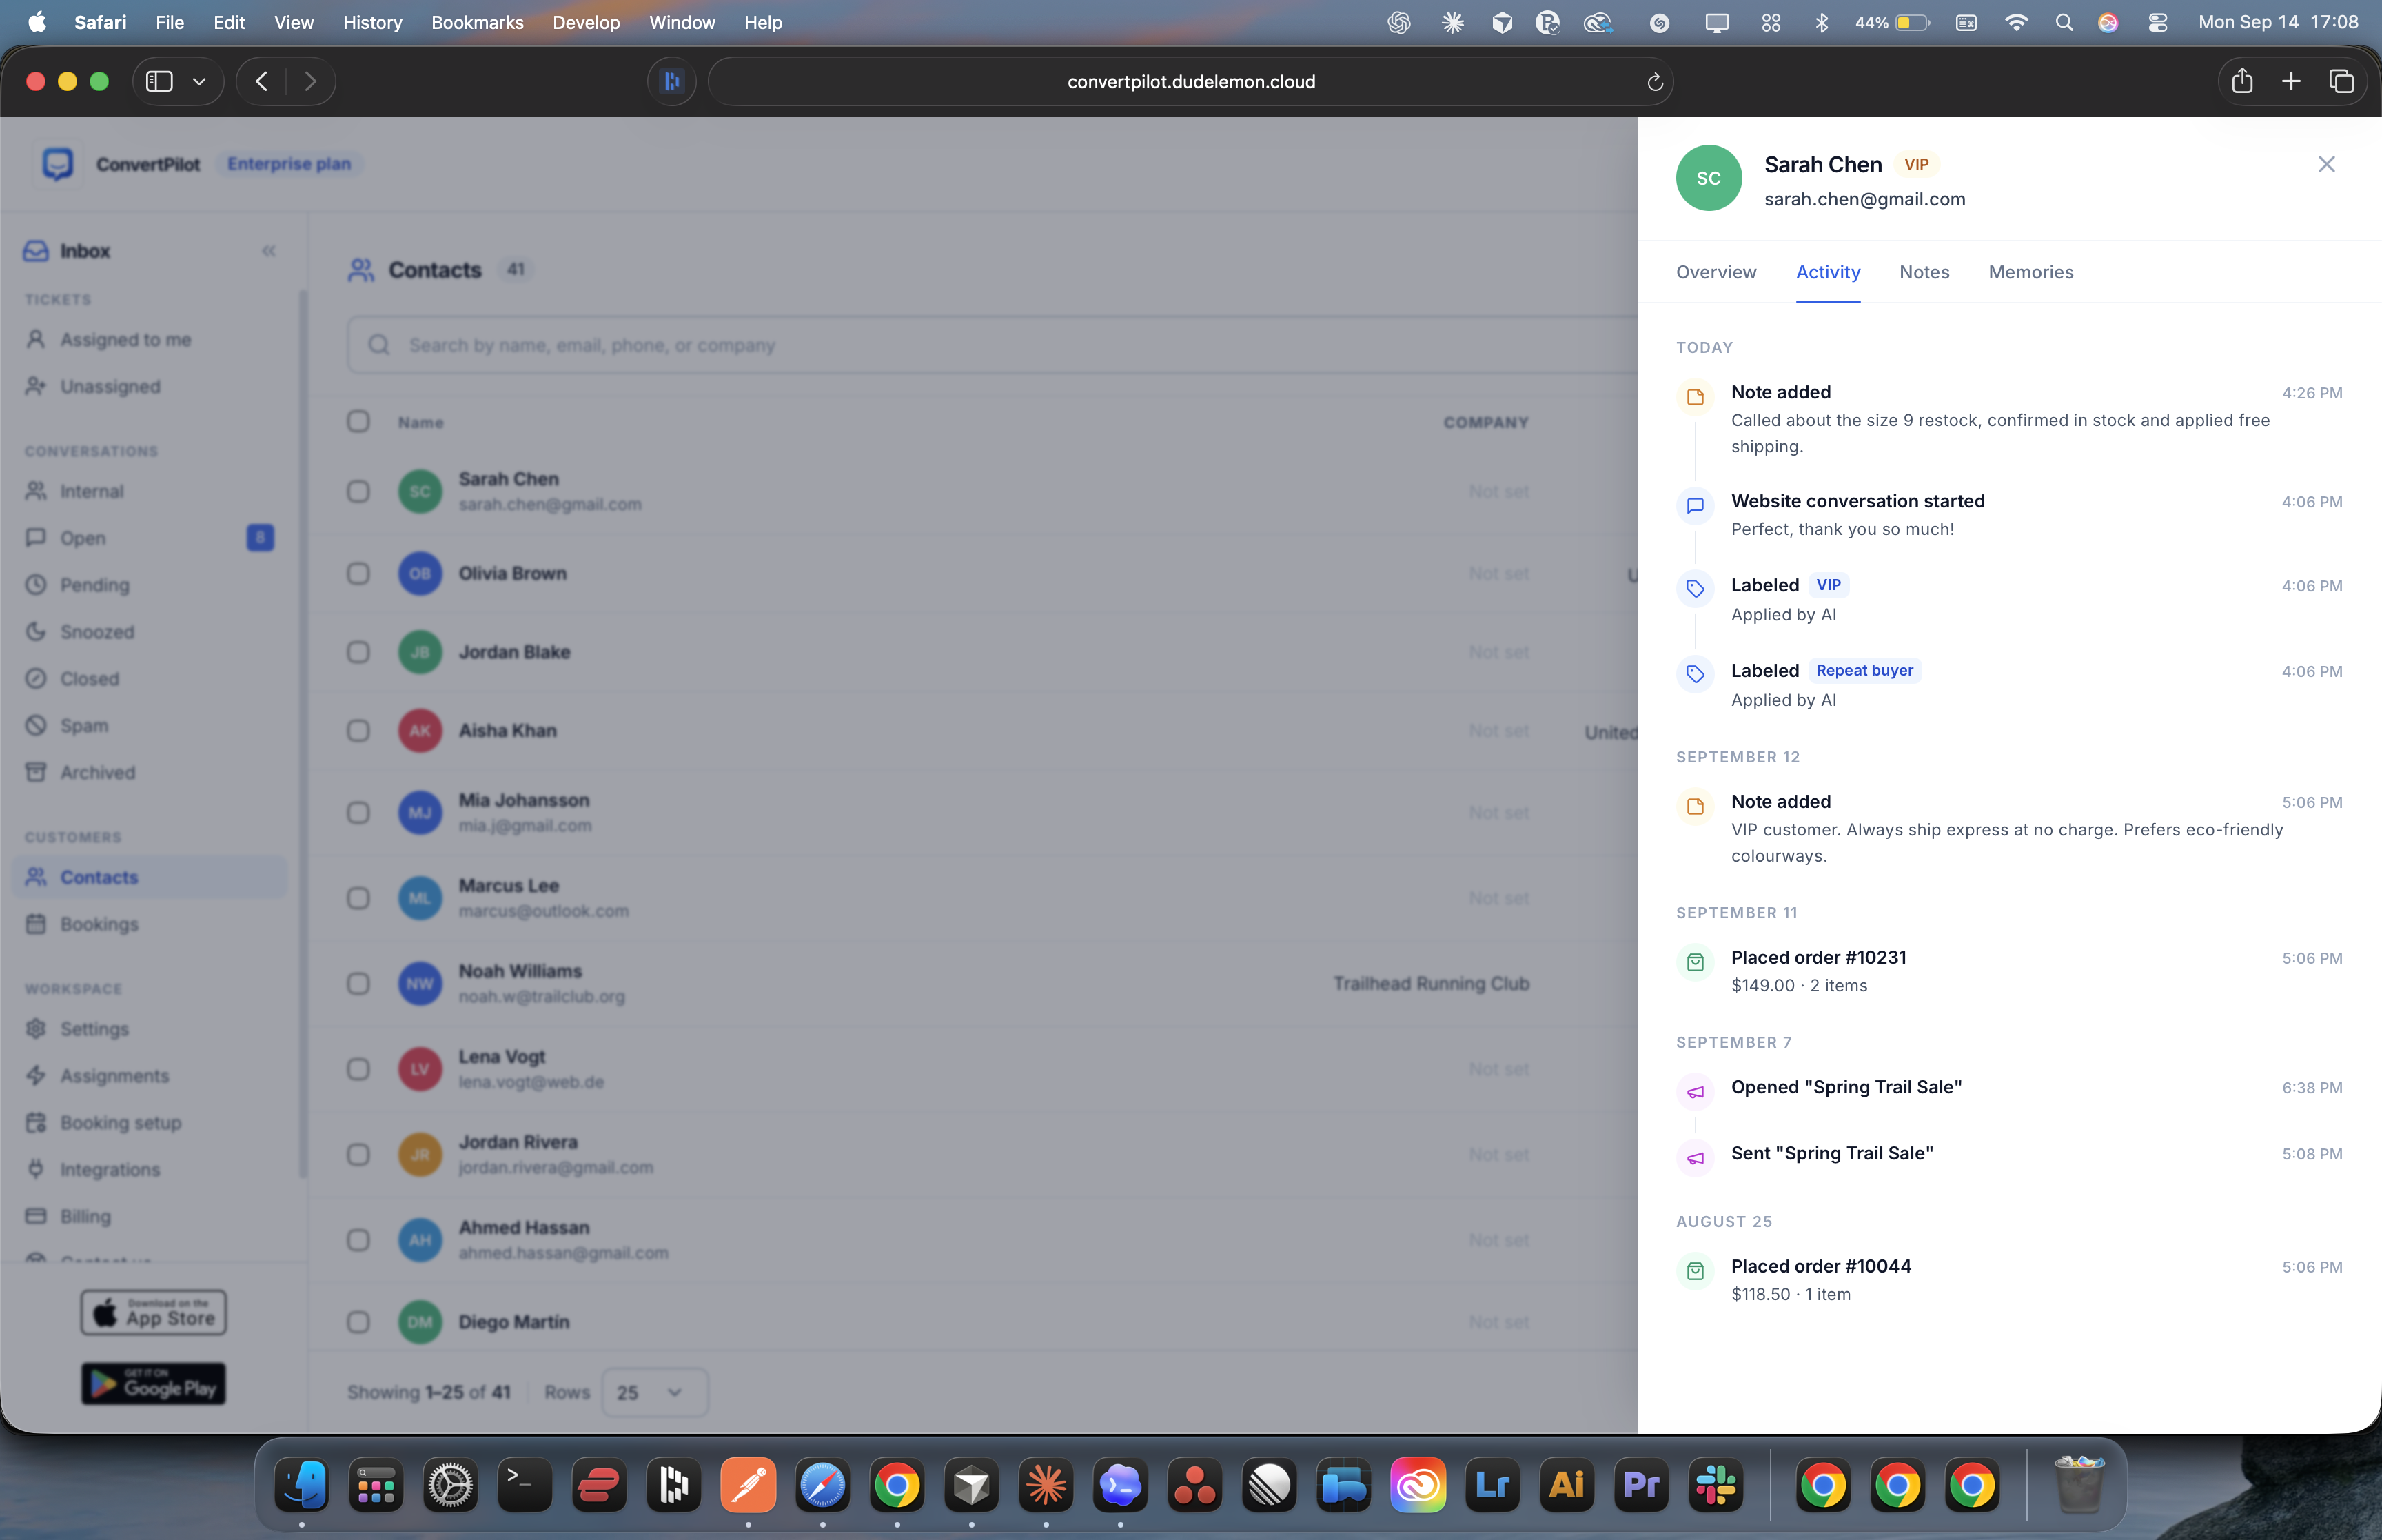Screen dimensions: 2382x1540
Task: Check the Aisha Khan row checkbox
Action: [x=358, y=731]
